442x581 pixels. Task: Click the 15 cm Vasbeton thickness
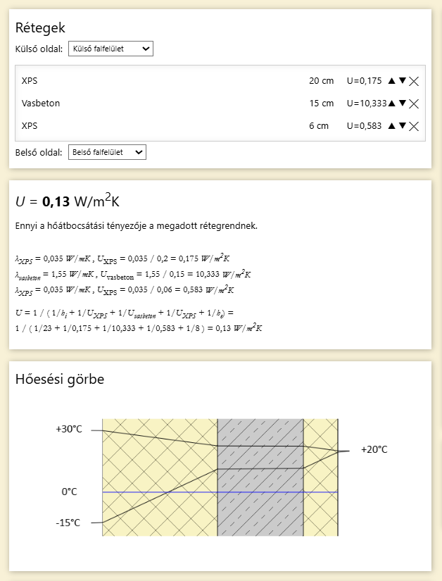pyautogui.click(x=321, y=104)
